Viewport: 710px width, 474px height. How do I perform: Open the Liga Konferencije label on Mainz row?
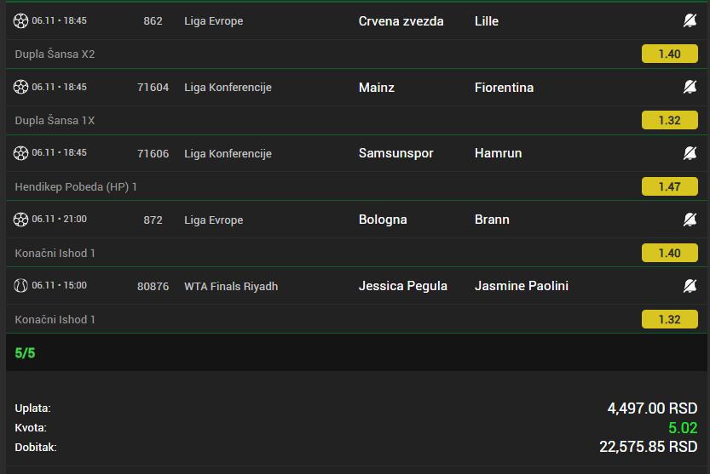tap(228, 87)
